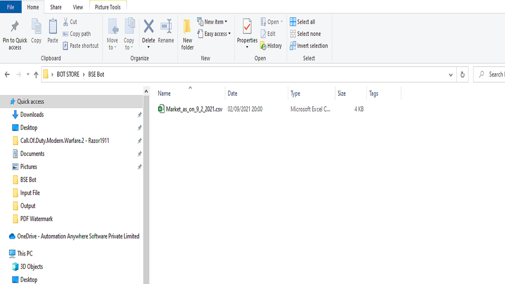Cut the selected item
Image resolution: width=505 pixels, height=284 pixels.
pos(70,22)
